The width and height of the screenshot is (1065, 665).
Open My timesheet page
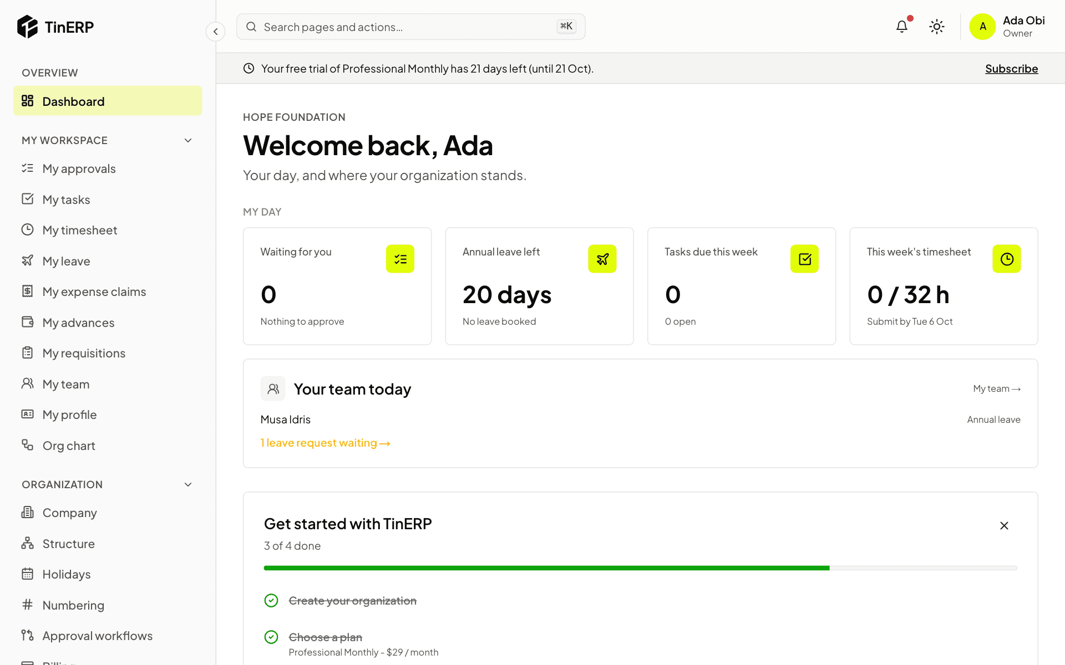point(108,230)
